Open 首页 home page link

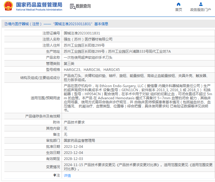179,10
